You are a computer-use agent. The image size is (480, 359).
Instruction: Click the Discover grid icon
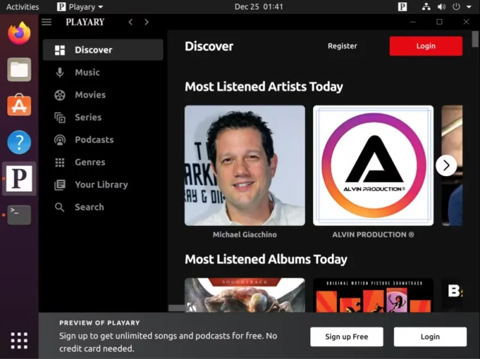click(59, 50)
